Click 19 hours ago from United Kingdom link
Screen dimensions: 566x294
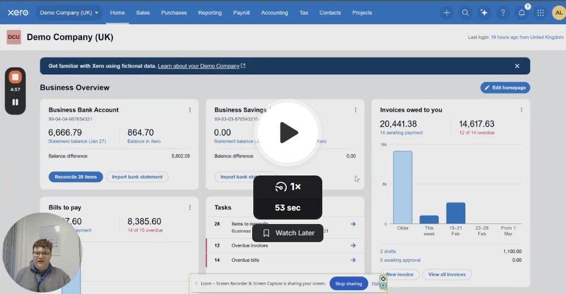527,37
